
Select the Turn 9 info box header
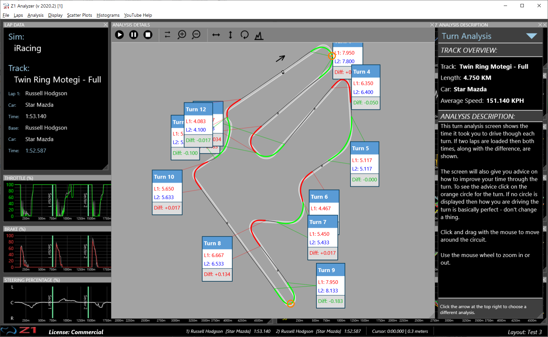(331, 270)
